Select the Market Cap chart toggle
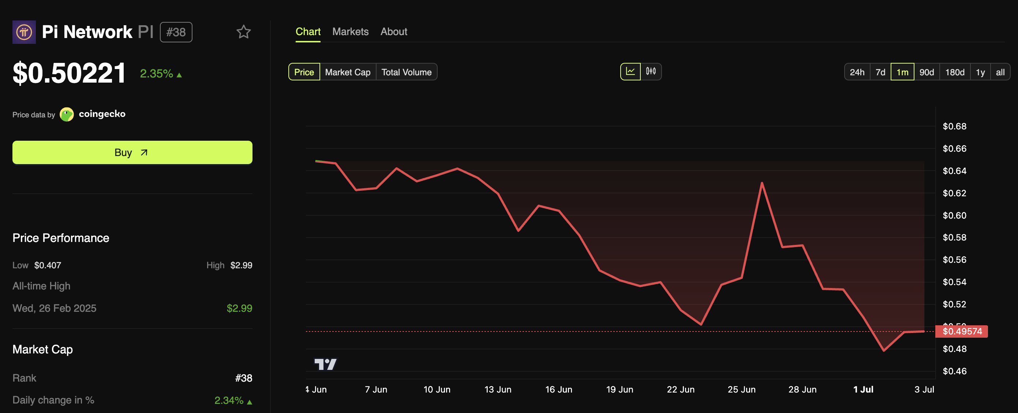Viewport: 1018px width, 413px height. click(347, 72)
